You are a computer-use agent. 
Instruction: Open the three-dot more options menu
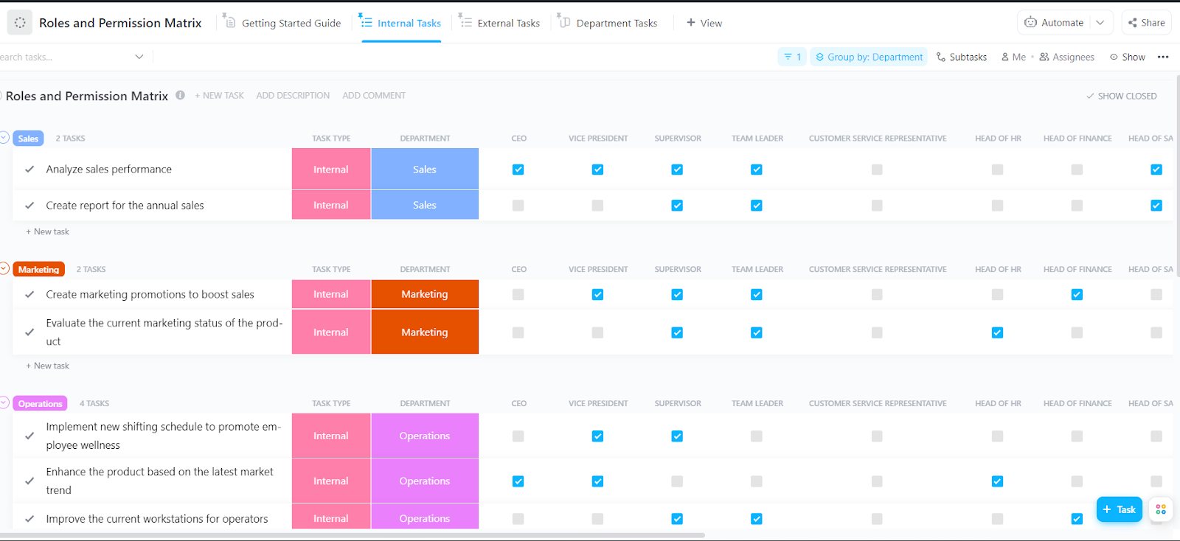(1163, 57)
